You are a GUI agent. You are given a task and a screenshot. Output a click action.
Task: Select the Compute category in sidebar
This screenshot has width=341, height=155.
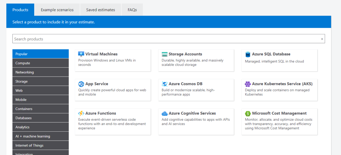(x=40, y=63)
